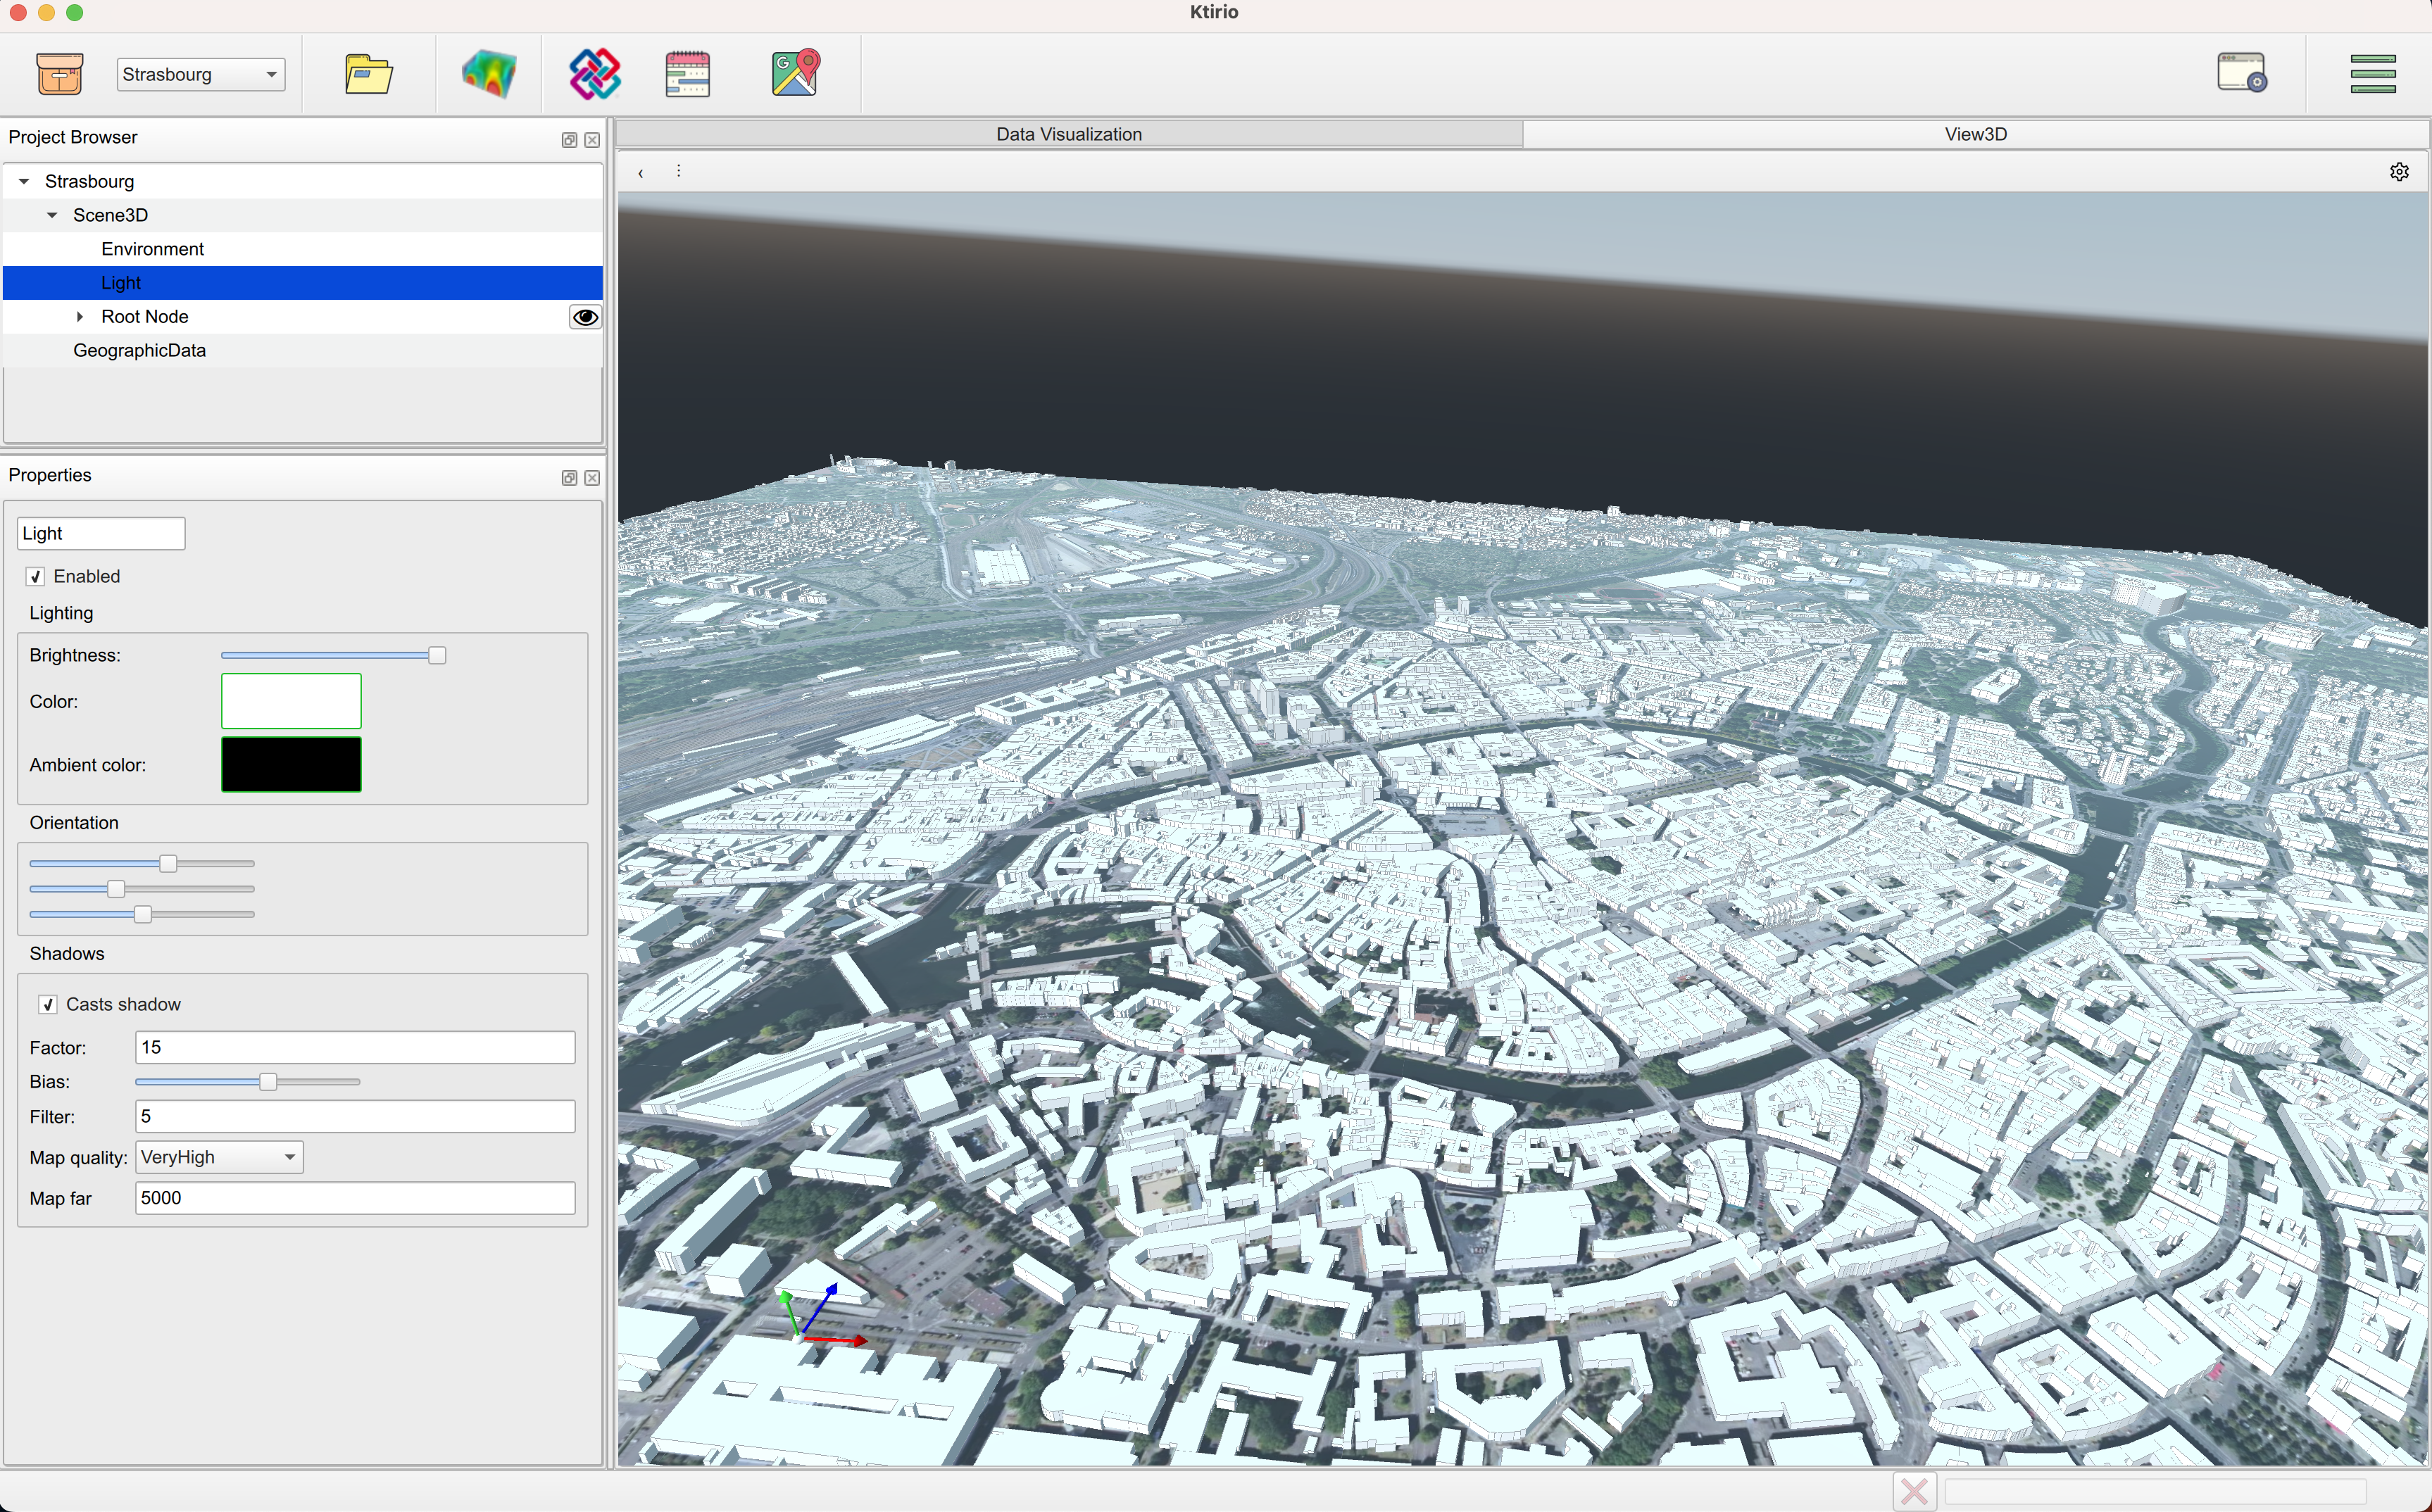Expand the Root Node tree item
2432x1512 pixels.
[x=80, y=317]
